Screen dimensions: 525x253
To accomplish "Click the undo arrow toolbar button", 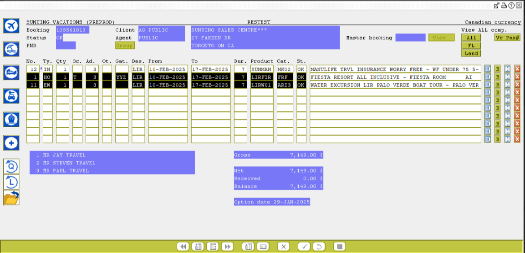I will pos(319,247).
